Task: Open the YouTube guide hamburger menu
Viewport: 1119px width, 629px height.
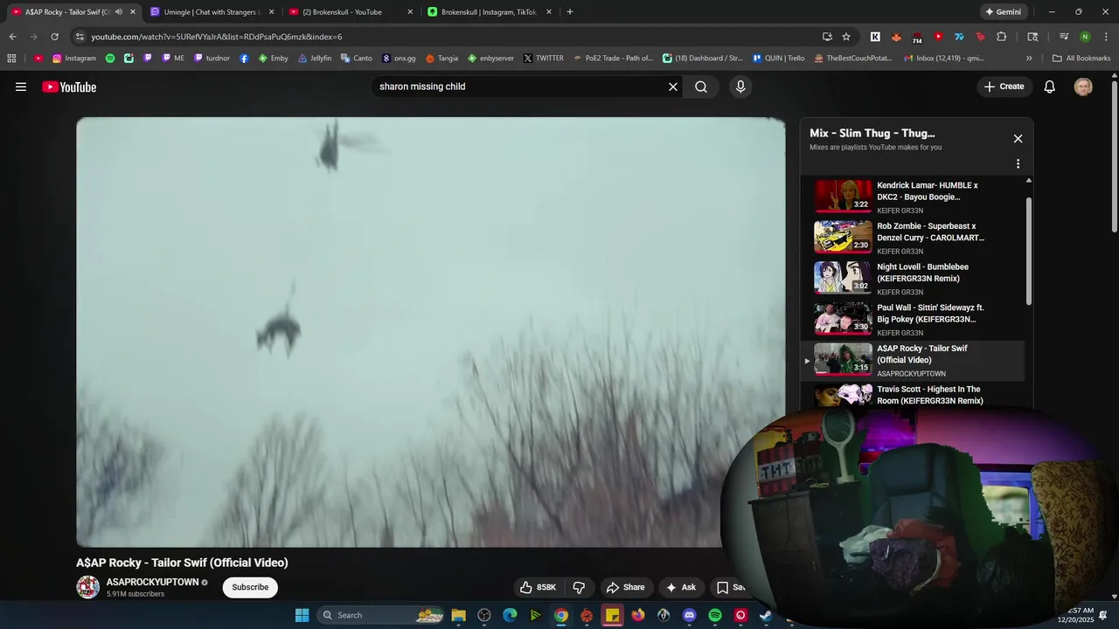Action: click(21, 86)
